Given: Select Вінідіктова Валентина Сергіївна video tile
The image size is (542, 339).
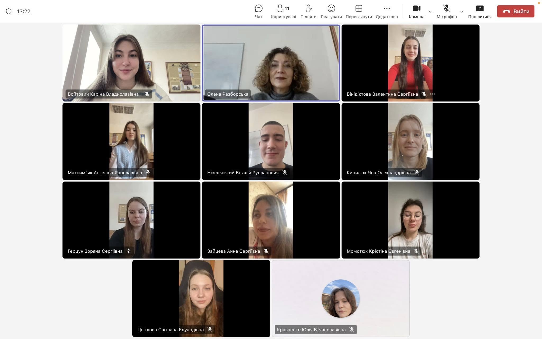Looking at the screenshot, I should pos(410,63).
